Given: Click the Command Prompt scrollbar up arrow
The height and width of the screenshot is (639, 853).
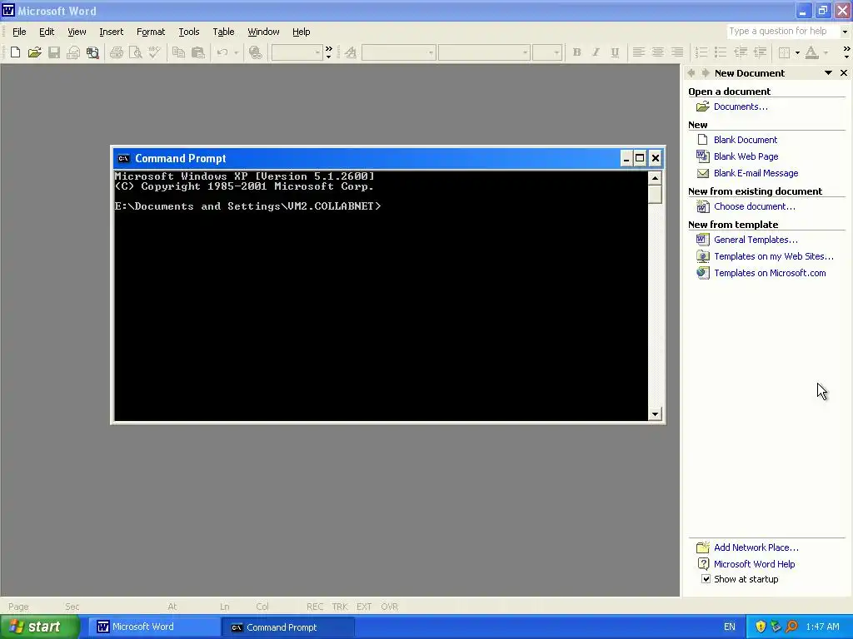Looking at the screenshot, I should click(655, 178).
